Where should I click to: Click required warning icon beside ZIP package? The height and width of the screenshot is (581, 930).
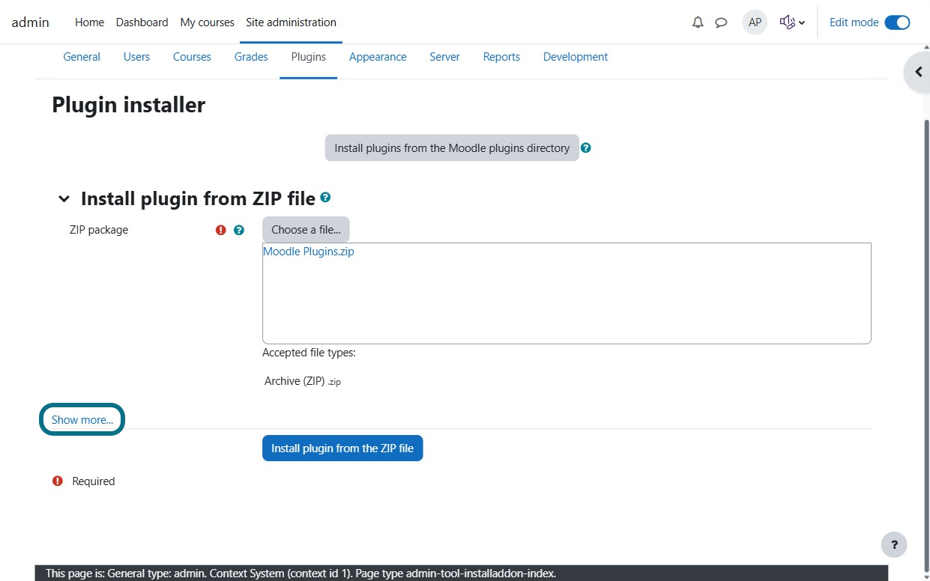click(220, 230)
